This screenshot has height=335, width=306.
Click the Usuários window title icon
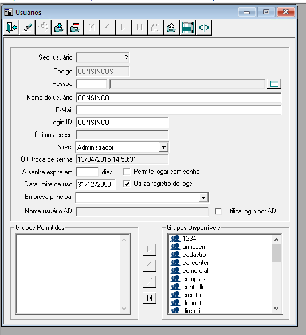click(9, 13)
